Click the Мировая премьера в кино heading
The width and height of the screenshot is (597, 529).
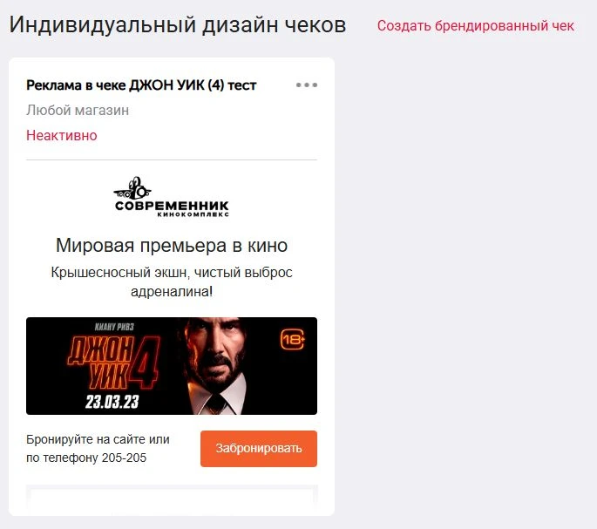172,245
